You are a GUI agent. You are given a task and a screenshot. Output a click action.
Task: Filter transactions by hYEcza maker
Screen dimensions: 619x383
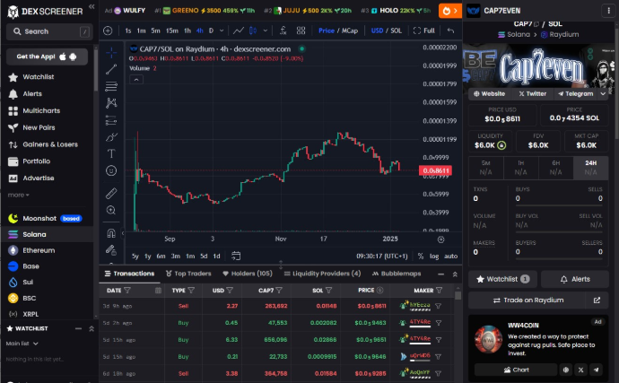tap(438, 306)
